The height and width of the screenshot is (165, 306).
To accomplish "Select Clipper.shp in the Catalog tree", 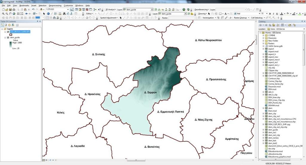I will (x=273, y=70).
